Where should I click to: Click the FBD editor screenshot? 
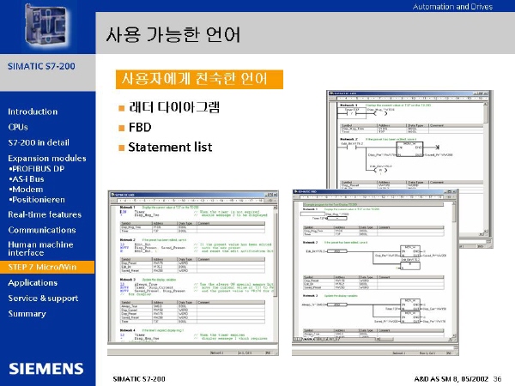(x=375, y=272)
